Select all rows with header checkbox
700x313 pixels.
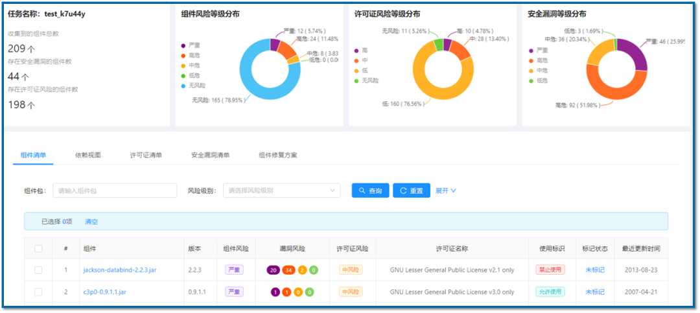[38, 248]
